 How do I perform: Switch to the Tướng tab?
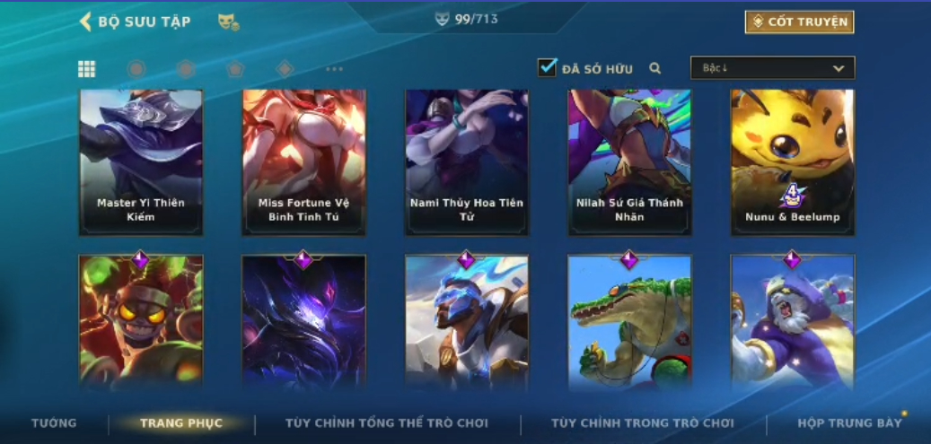(54, 423)
